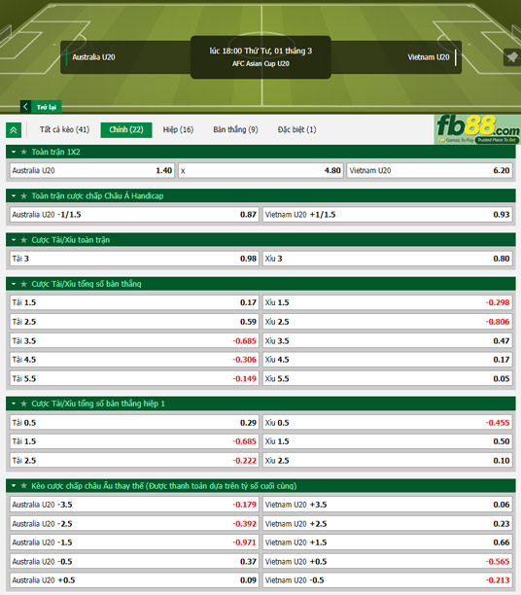Viewport: 521px width, 595px height.
Task: Click the double chevron scroll-up icon
Action: click(x=14, y=130)
